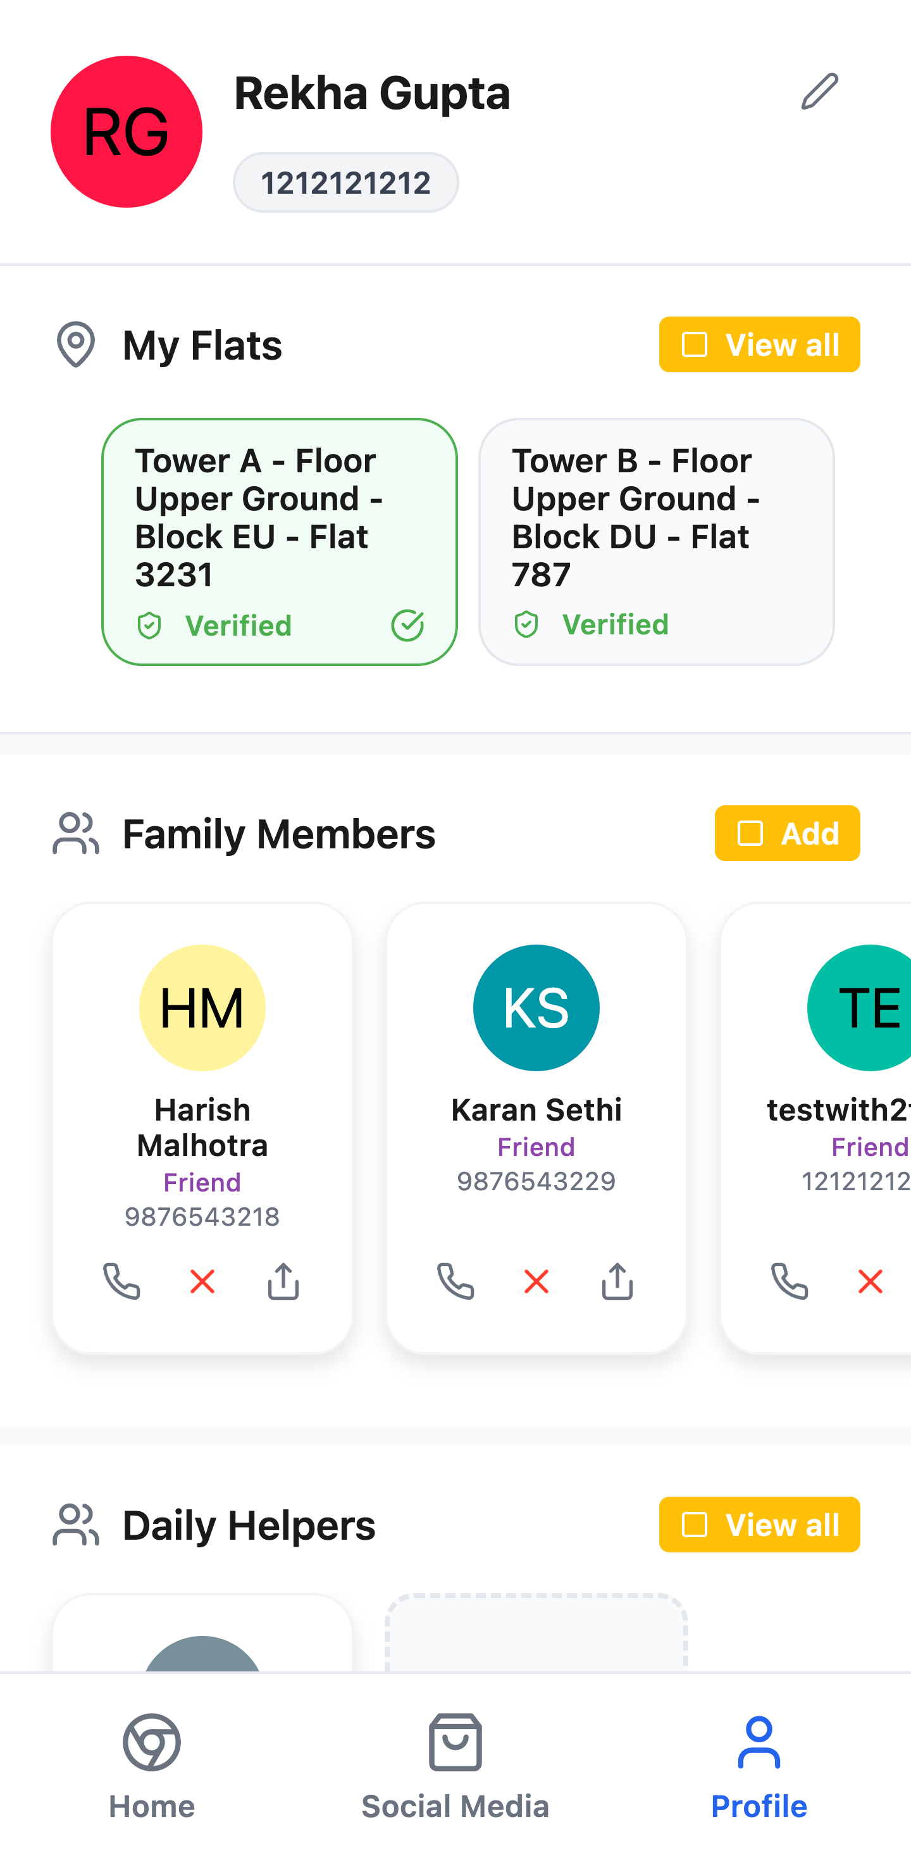Image resolution: width=911 pixels, height=1874 pixels.
Task: Remove testwith2 member with red X
Action: [x=871, y=1281]
